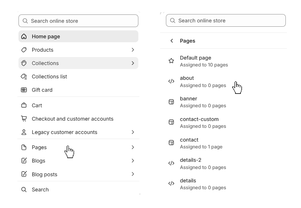
Task: Click the Checkout shopping cart icon
Action: 24,119
